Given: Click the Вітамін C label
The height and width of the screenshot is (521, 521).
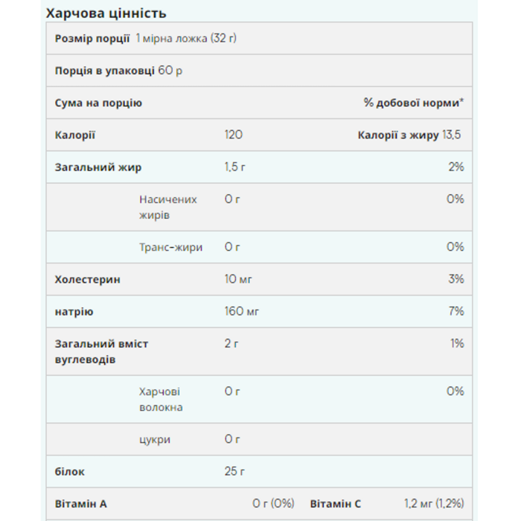Looking at the screenshot, I should click(x=335, y=504).
